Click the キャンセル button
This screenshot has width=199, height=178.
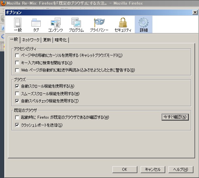click(153, 169)
